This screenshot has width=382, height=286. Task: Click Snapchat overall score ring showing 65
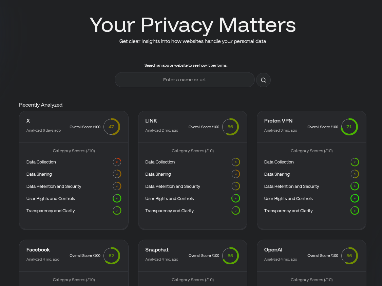click(230, 256)
